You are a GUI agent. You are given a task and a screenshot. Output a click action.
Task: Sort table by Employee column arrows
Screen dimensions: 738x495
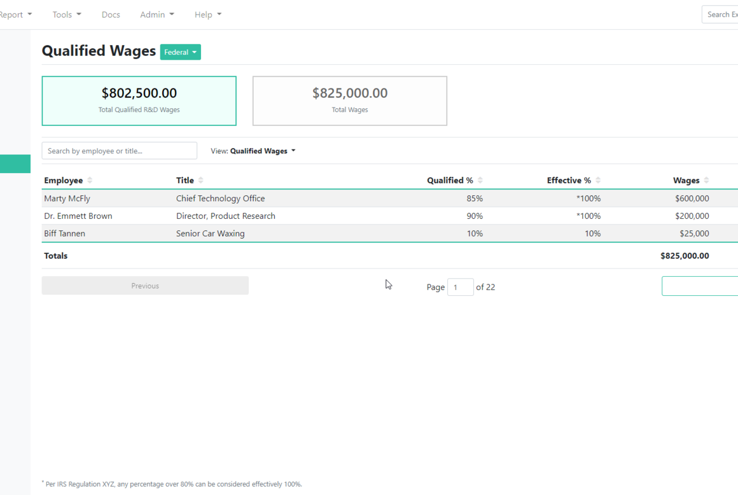click(x=90, y=180)
